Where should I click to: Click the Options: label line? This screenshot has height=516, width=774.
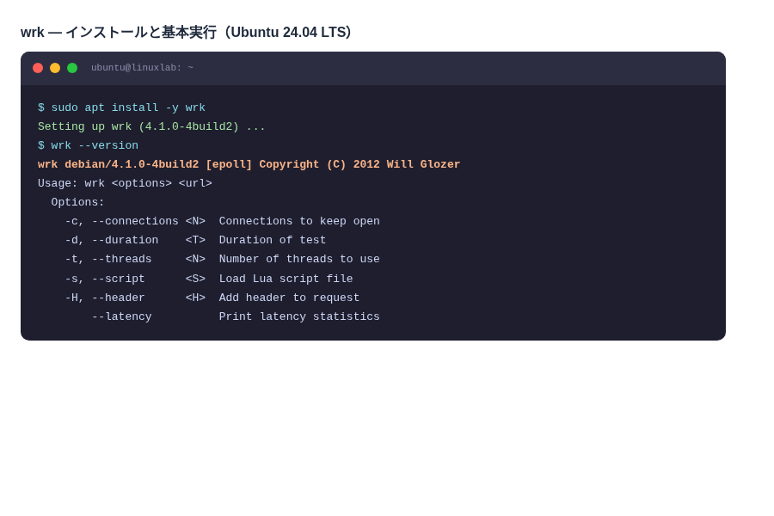coord(78,202)
